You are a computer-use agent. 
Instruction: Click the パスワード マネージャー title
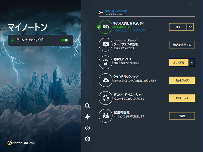click(128, 95)
